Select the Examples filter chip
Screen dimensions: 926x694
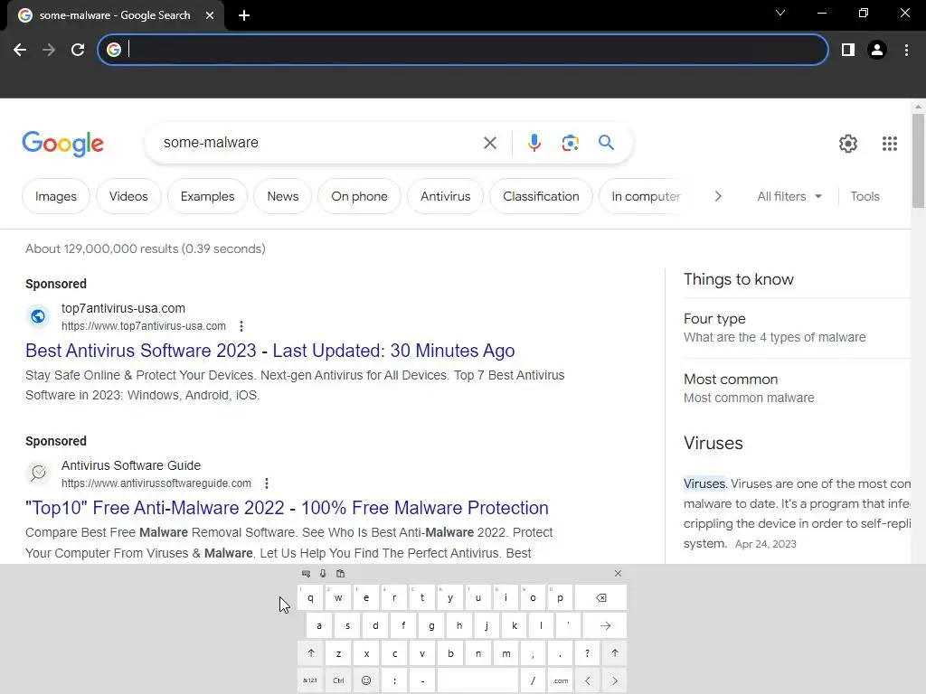(207, 196)
